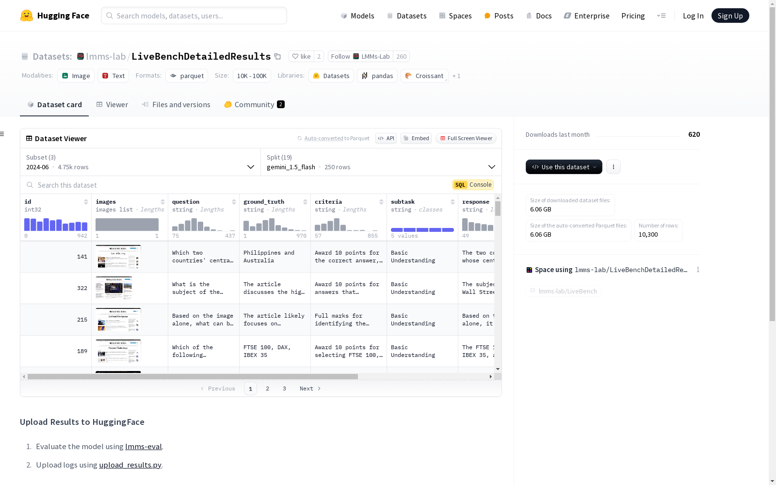
Task: Go to Models in the navigation
Action: [357, 16]
